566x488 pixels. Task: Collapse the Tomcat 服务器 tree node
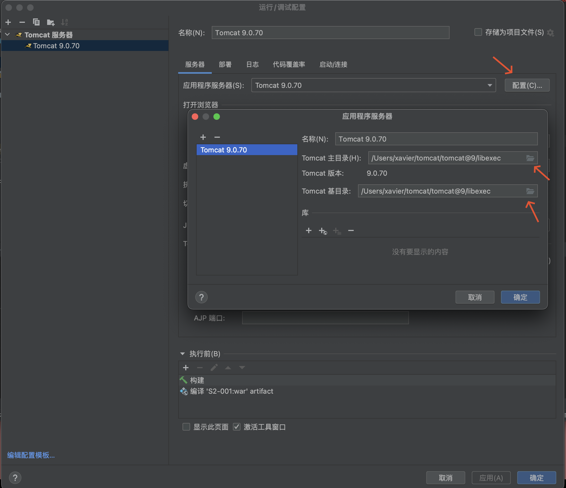pos(8,34)
